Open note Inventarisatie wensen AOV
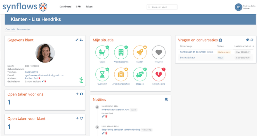Image resolution: width=257 pixels, height=136 pixels. [x=115, y=110]
